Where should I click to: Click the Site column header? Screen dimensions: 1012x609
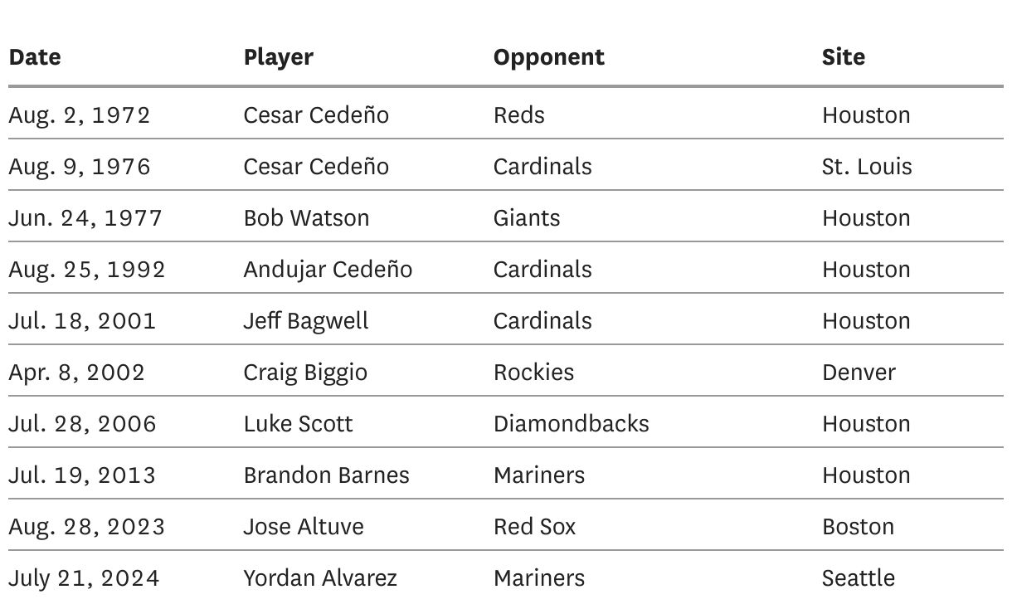coord(844,57)
